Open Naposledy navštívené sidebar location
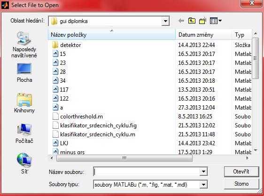 point(24,45)
